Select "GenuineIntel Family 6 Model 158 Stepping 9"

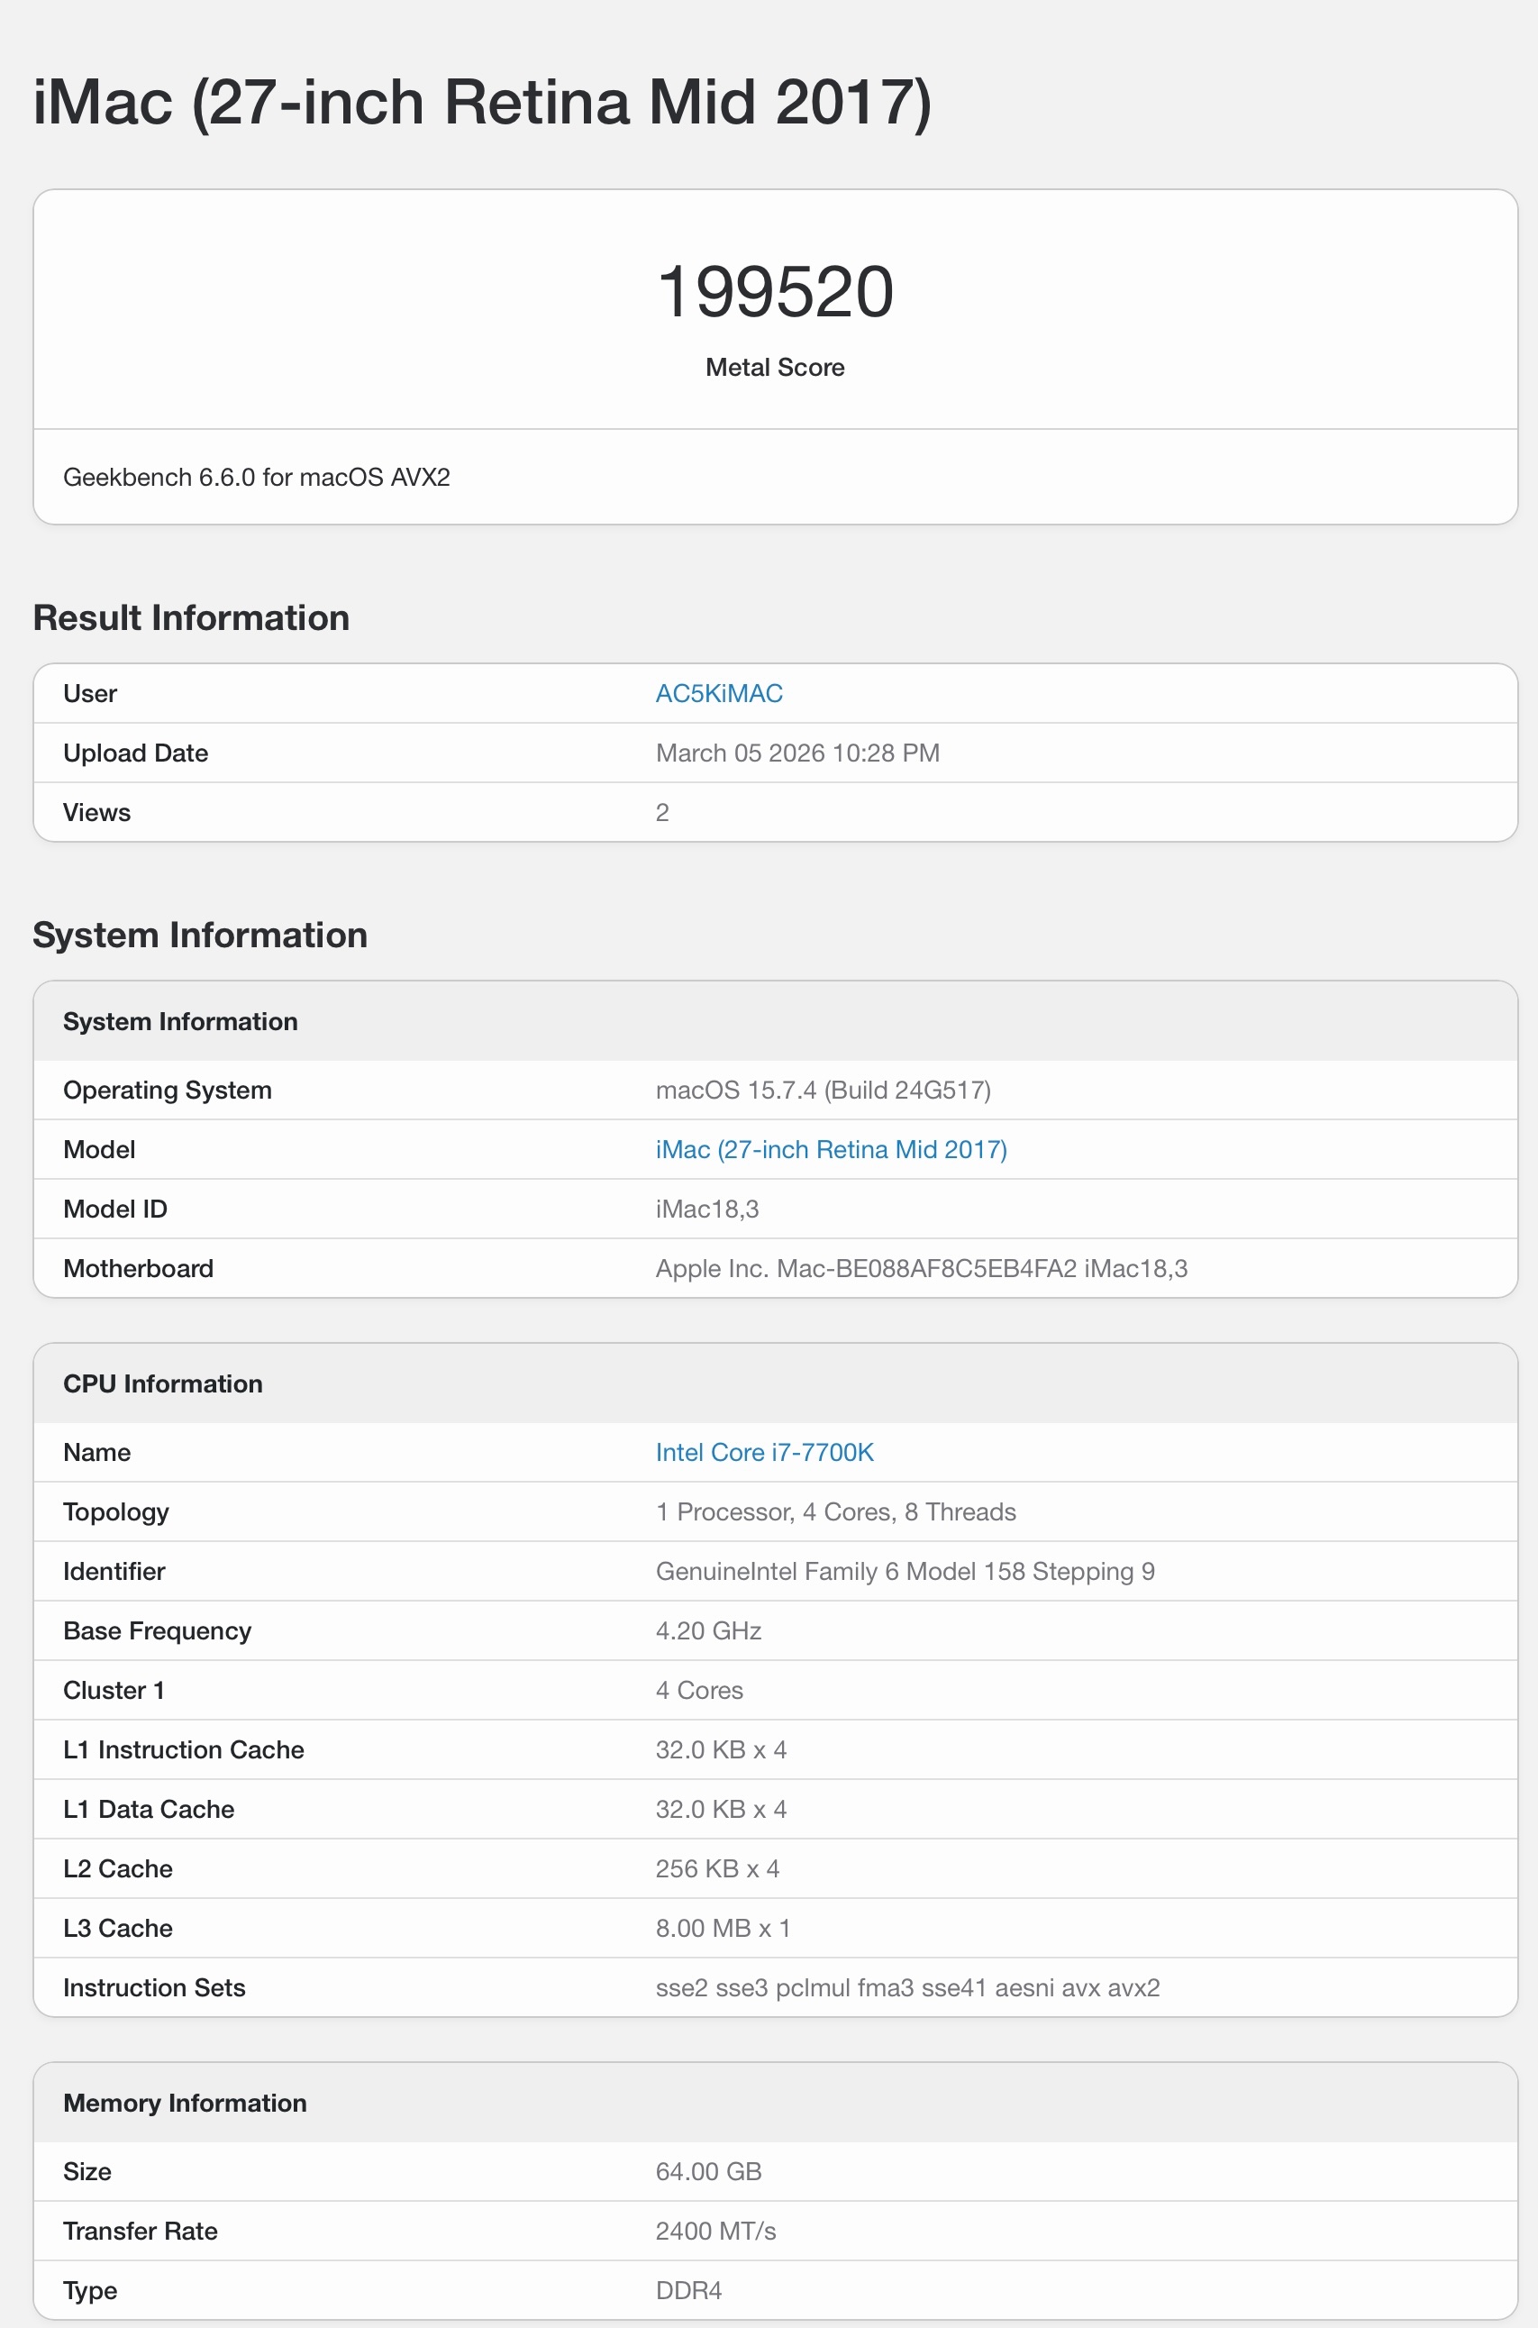click(x=906, y=1572)
